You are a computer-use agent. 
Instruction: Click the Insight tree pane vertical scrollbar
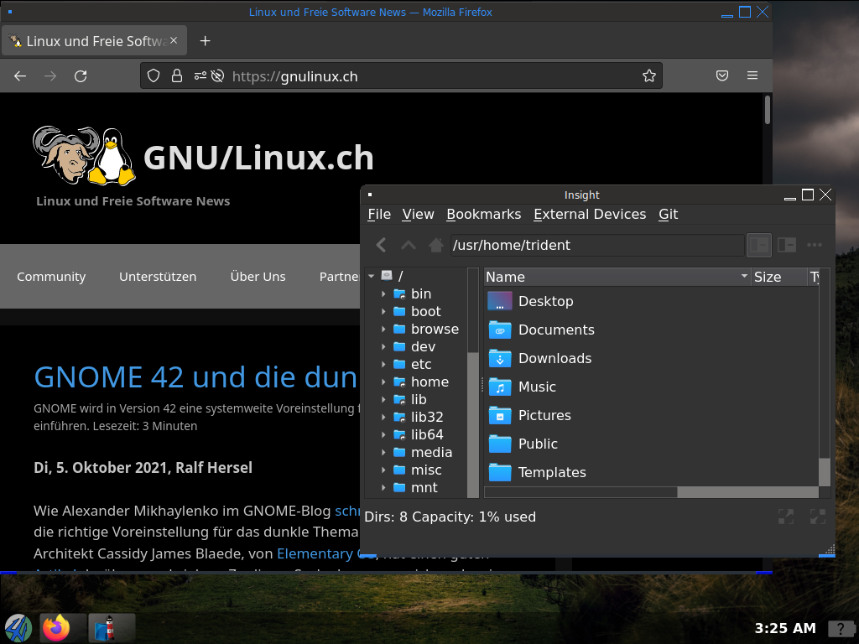[x=473, y=383]
